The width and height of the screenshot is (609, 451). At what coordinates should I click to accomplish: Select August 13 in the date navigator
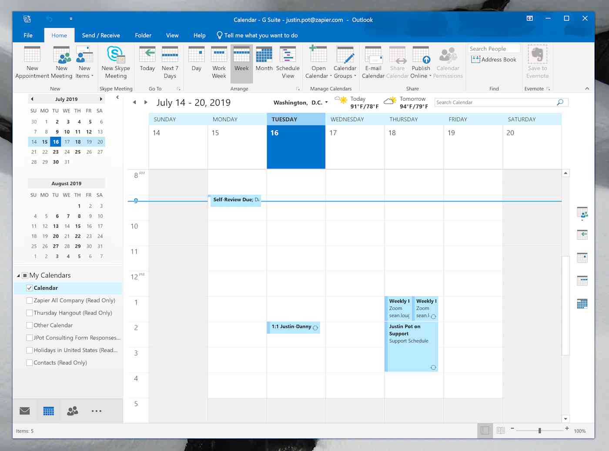click(56, 226)
